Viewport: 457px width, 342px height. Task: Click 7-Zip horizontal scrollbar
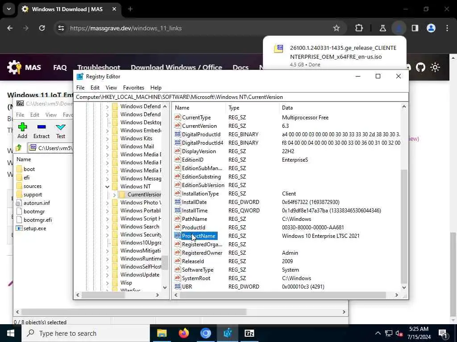[134, 312]
